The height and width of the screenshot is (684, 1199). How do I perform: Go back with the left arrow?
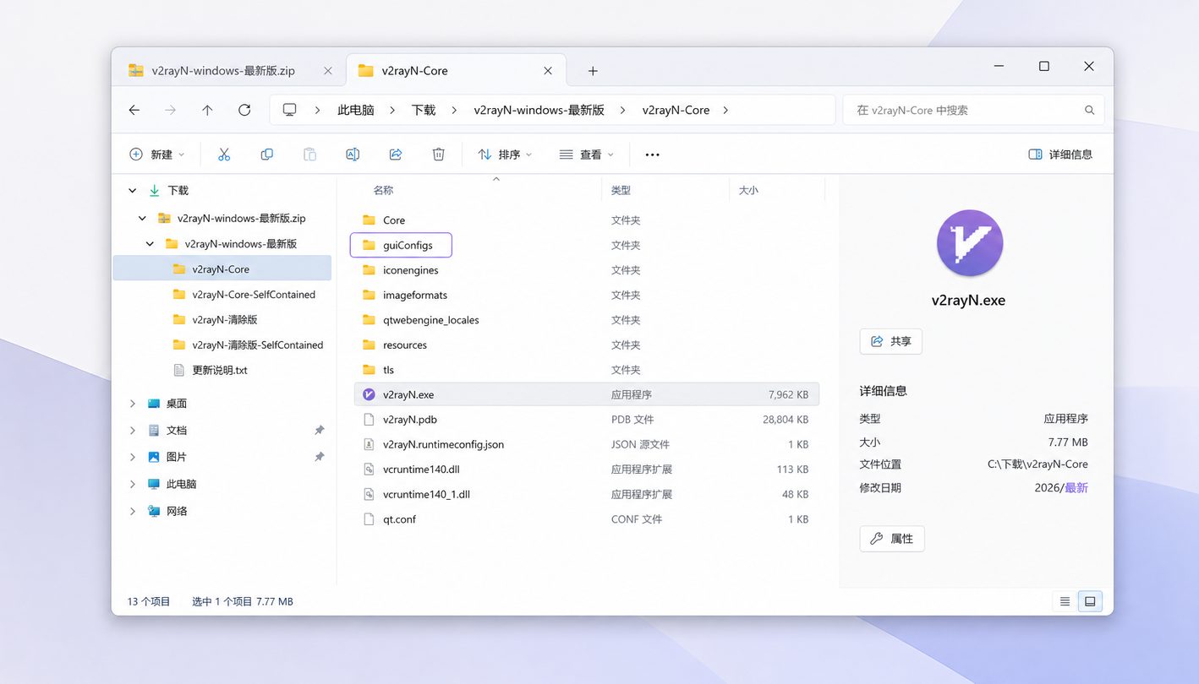134,110
